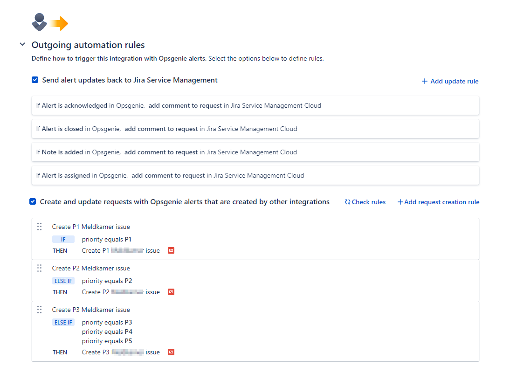Viewport: 510px width, 373px height.
Task: Click the refresh icon next to Check rules
Action: click(347, 202)
